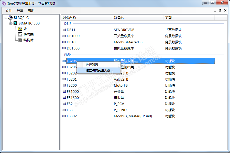Click the 模拟量数据库 symbol name

point(124,48)
